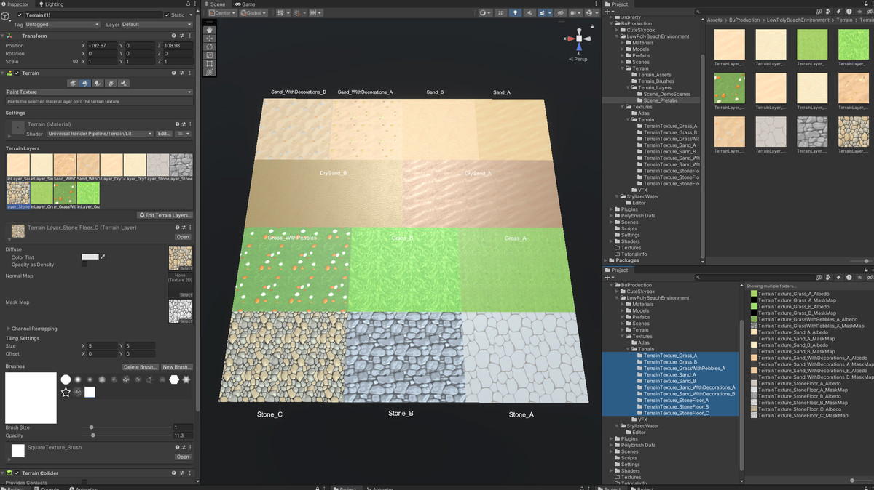874x490 pixels.
Task: Adjust the Opacity slider
Action: pyautogui.click(x=127, y=435)
